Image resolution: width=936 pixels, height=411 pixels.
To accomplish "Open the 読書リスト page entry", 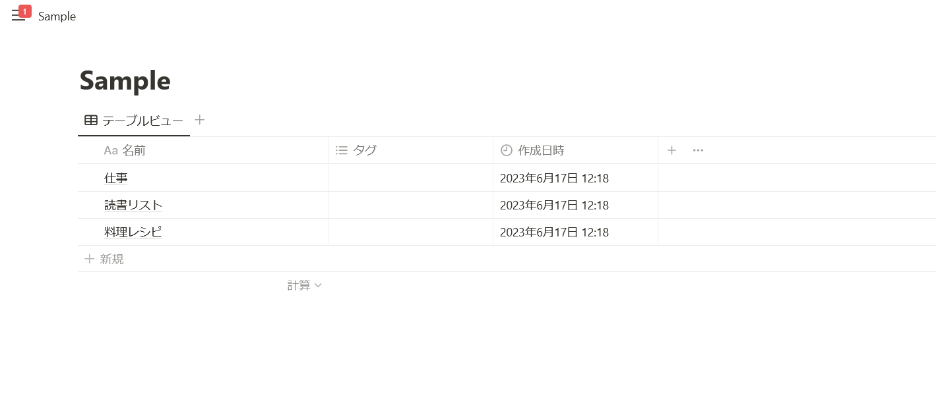I will click(133, 205).
